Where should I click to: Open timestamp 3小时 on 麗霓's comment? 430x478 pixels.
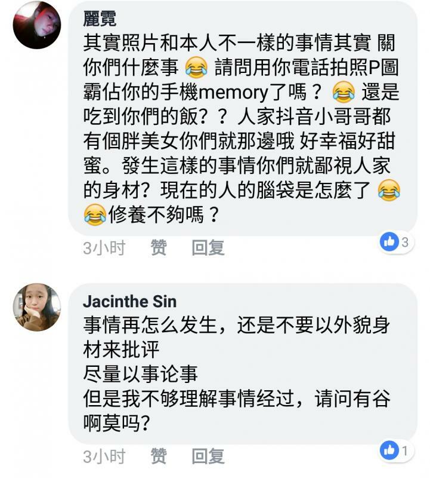click(x=104, y=247)
